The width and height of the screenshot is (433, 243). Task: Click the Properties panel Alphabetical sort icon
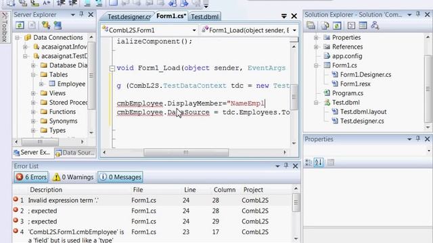point(319,163)
